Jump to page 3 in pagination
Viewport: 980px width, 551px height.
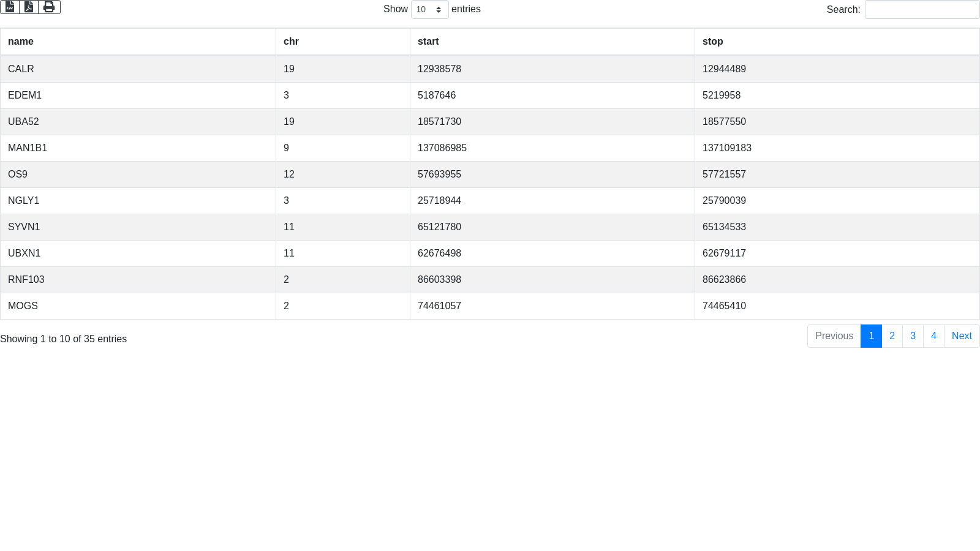click(913, 336)
